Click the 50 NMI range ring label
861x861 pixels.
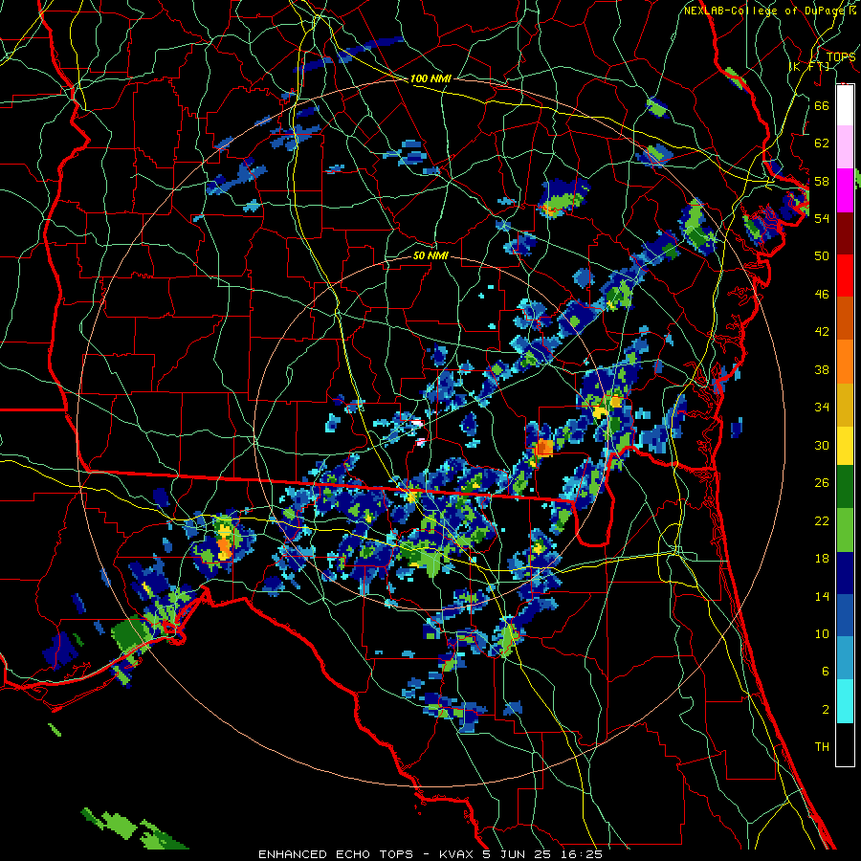(x=430, y=255)
